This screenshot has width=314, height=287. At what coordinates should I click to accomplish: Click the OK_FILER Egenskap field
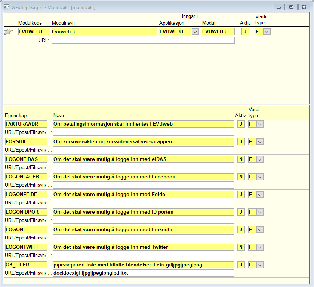click(x=26, y=265)
